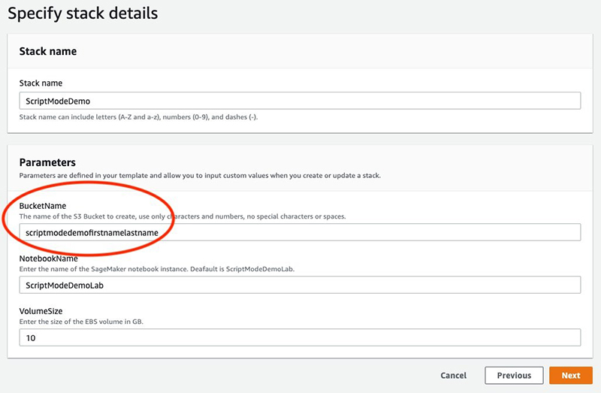Click the SageMaker notebook instance description
The width and height of the screenshot is (601, 393).
coord(157,269)
